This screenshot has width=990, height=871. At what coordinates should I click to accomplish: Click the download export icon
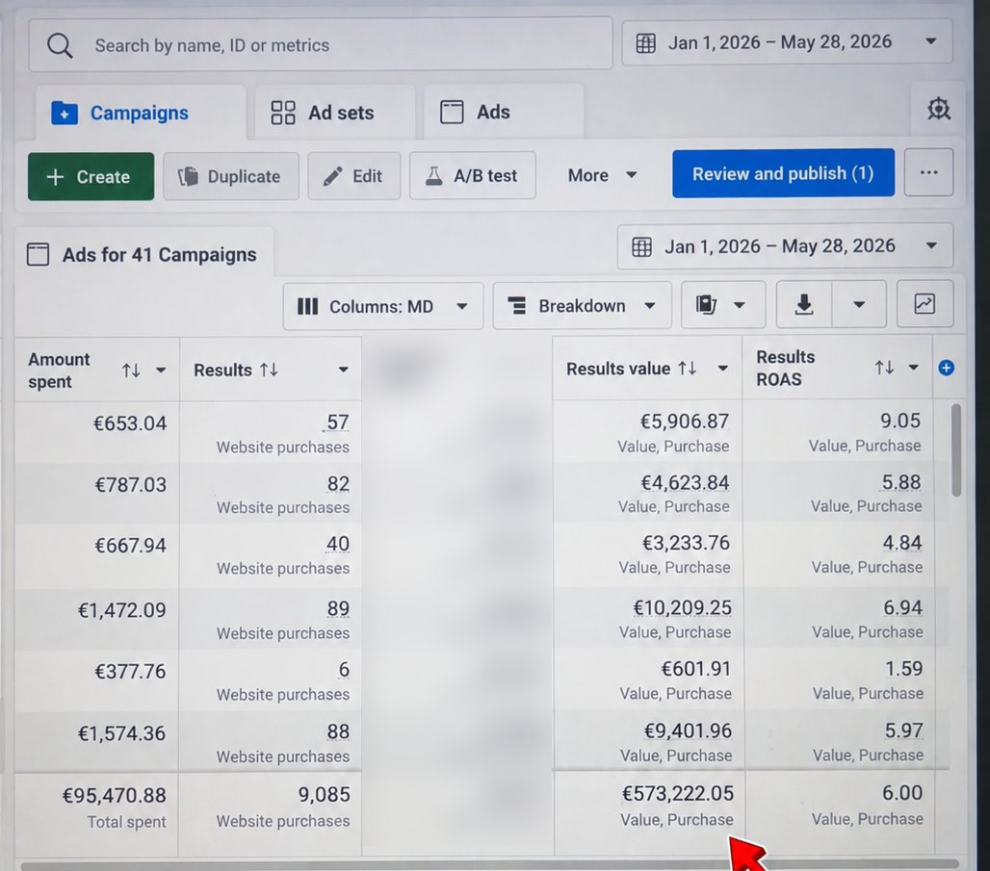click(x=804, y=304)
